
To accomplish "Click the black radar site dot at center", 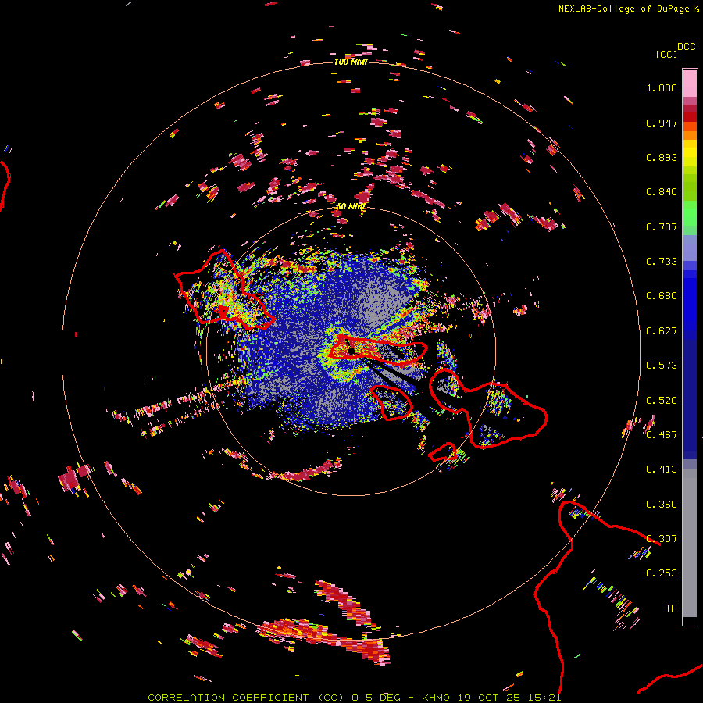I will tap(351, 350).
